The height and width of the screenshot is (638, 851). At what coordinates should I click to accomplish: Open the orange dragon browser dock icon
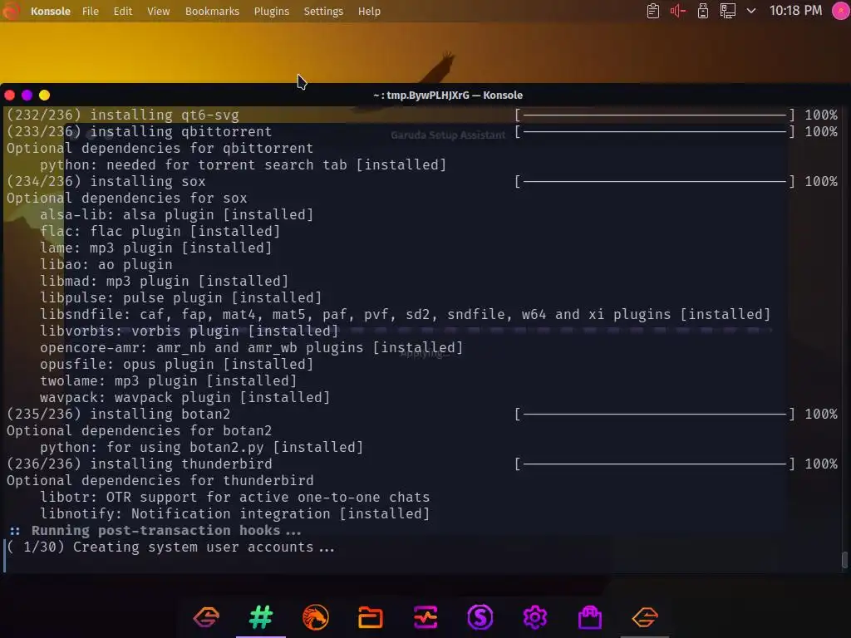pyautogui.click(x=315, y=617)
